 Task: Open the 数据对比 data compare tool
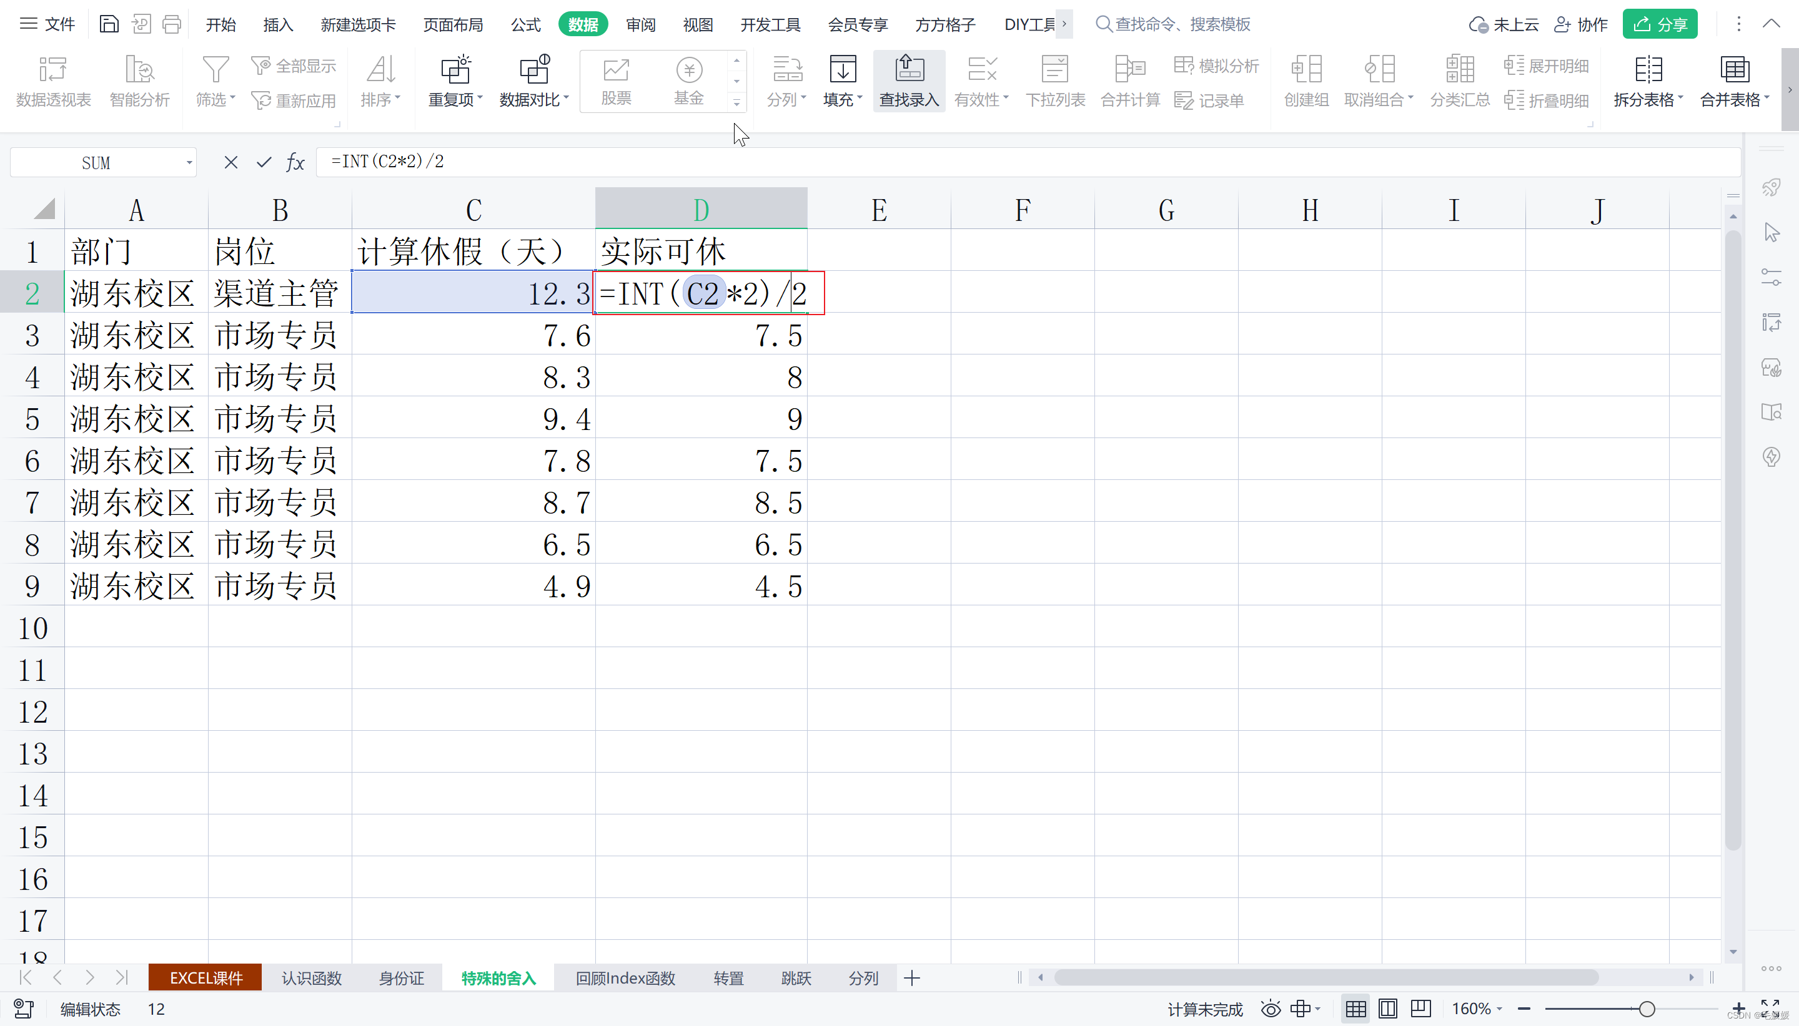click(x=534, y=81)
